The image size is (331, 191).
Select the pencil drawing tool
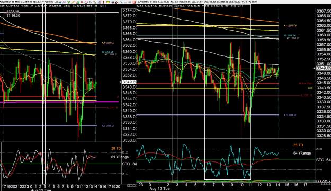coord(73,2)
